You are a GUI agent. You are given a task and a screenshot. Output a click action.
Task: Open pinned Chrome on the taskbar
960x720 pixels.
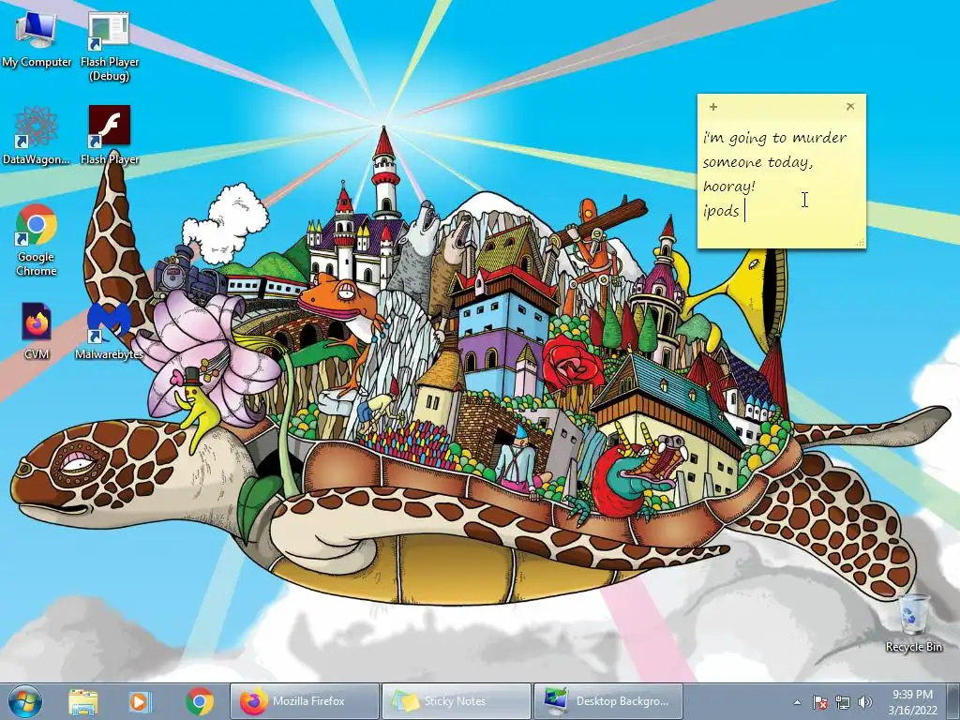pos(199,701)
